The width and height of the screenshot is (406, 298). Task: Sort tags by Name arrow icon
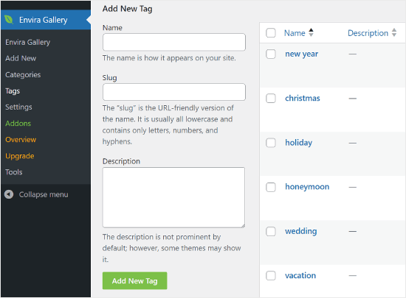tap(311, 32)
